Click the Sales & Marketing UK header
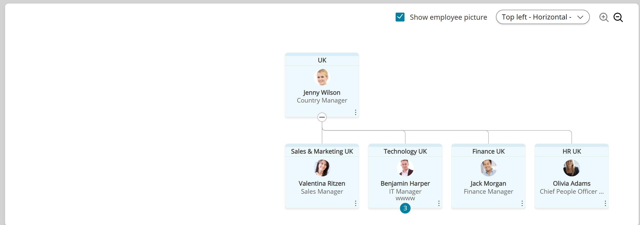The width and height of the screenshot is (640, 225). click(x=322, y=151)
